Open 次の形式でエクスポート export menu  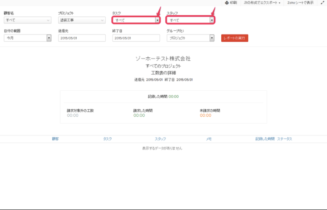pos(262,3)
